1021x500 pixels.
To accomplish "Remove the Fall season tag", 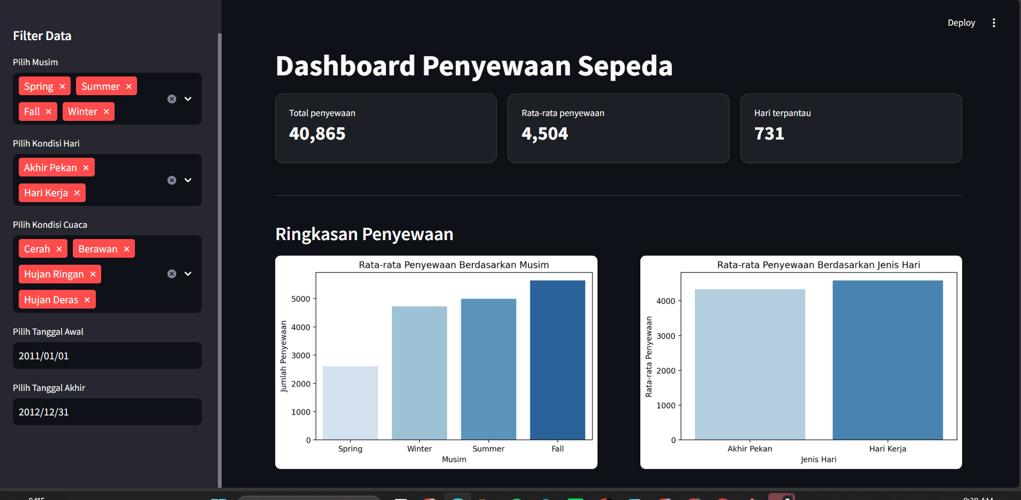I will (x=48, y=112).
